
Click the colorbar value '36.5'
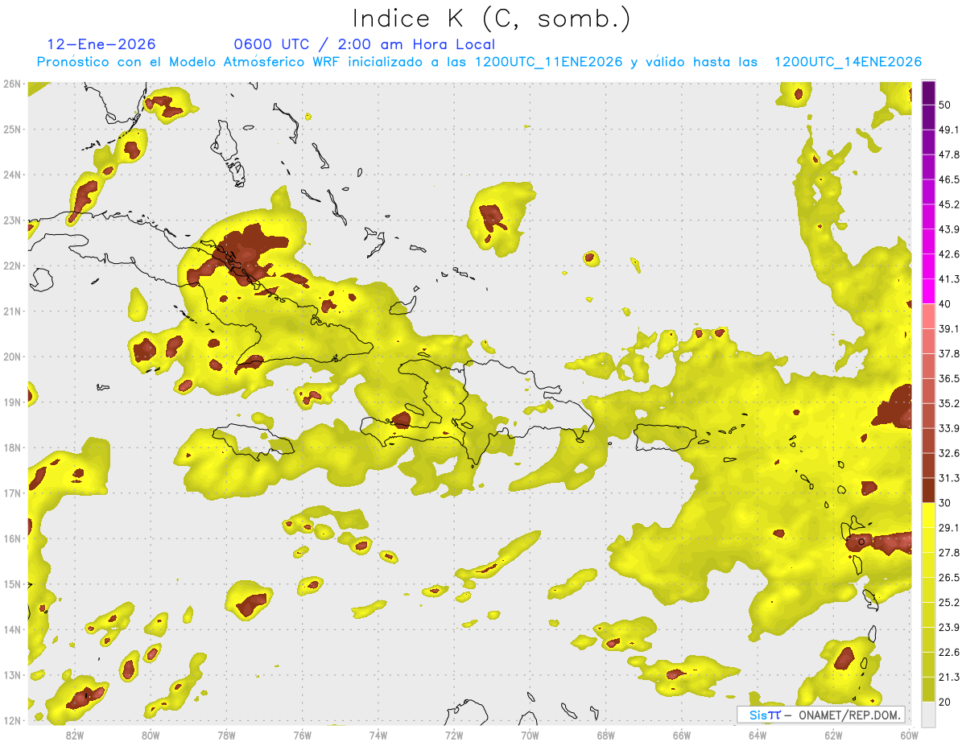click(948, 378)
